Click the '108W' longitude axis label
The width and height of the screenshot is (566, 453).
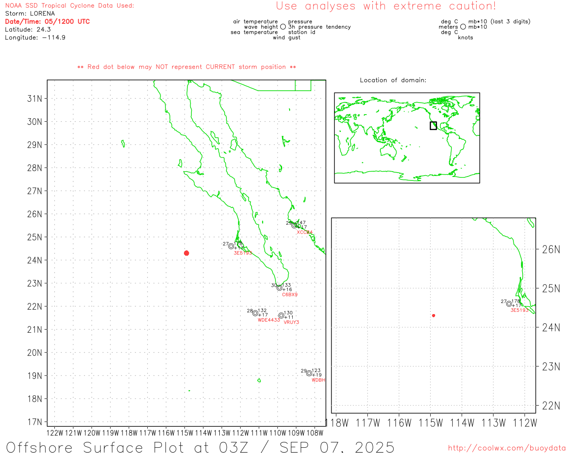[x=315, y=433]
